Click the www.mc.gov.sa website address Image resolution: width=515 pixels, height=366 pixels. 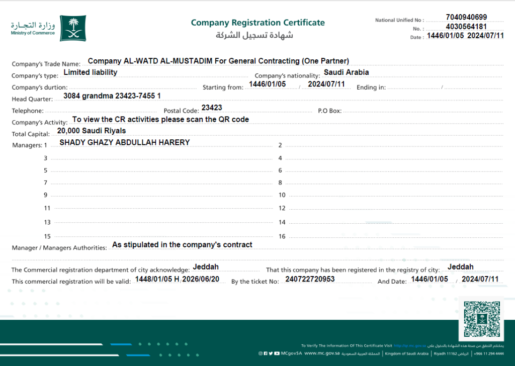click(321, 353)
